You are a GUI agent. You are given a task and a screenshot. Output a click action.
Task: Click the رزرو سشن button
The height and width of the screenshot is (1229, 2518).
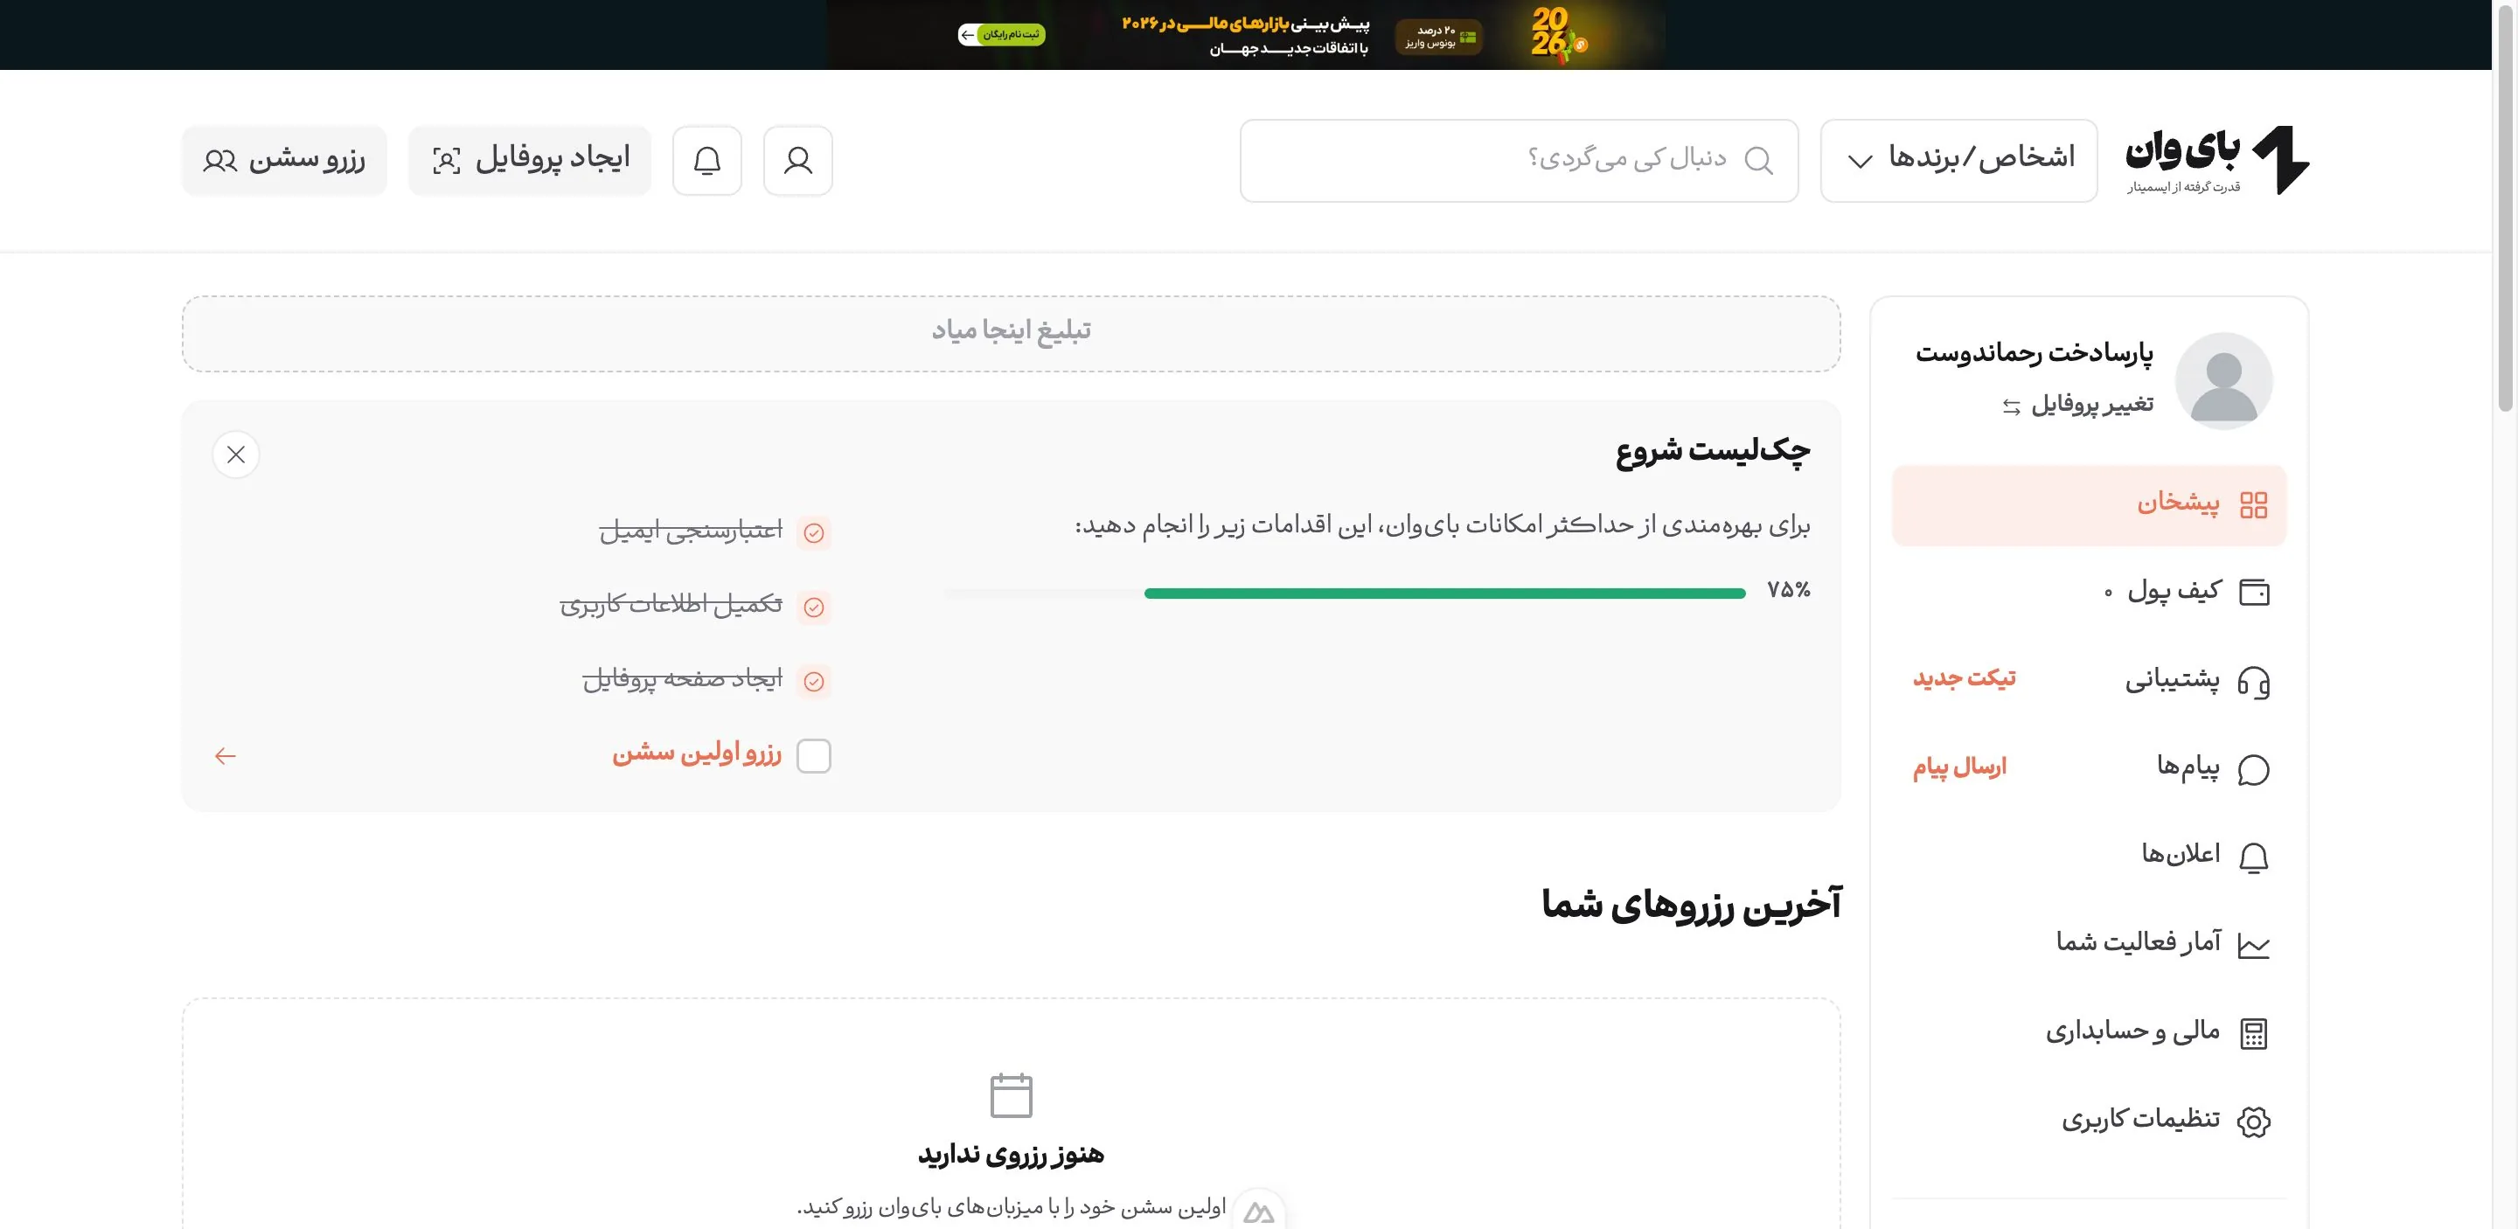tap(284, 160)
